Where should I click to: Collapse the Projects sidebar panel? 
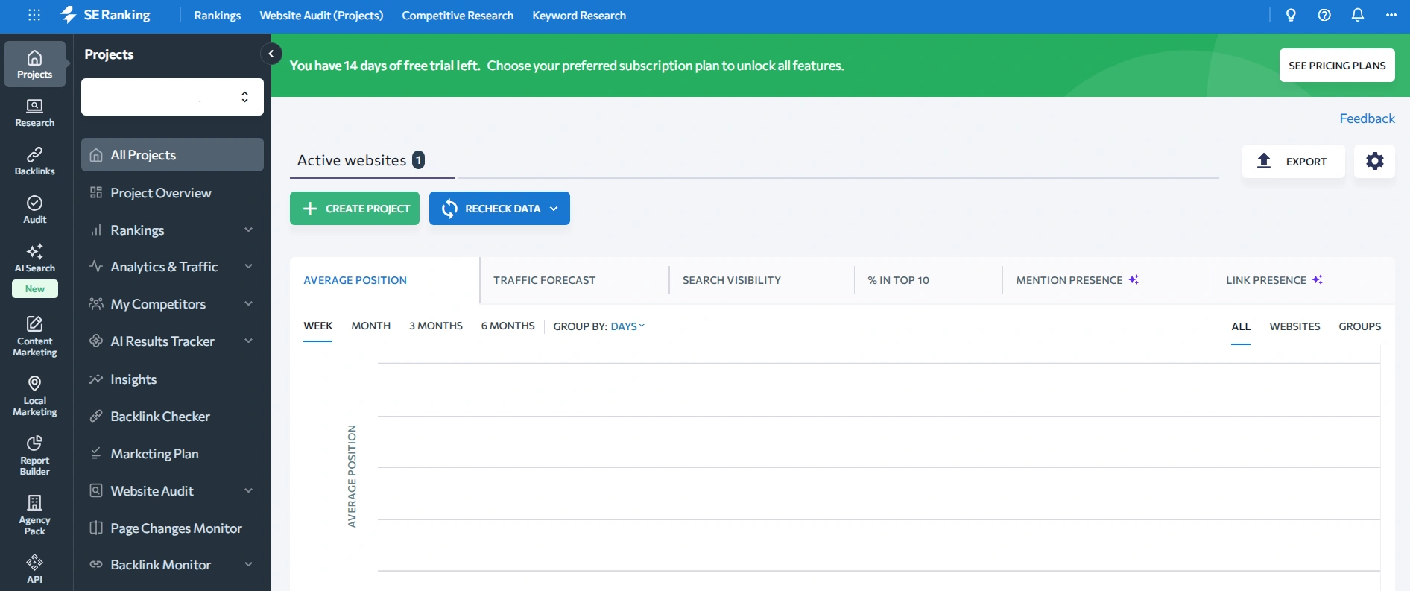coord(271,54)
